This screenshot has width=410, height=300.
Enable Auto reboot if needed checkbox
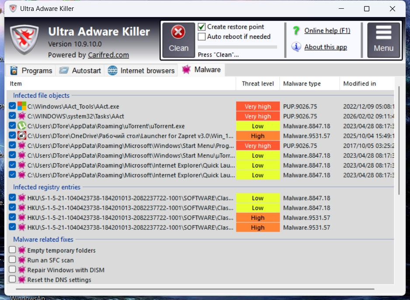pos(202,37)
